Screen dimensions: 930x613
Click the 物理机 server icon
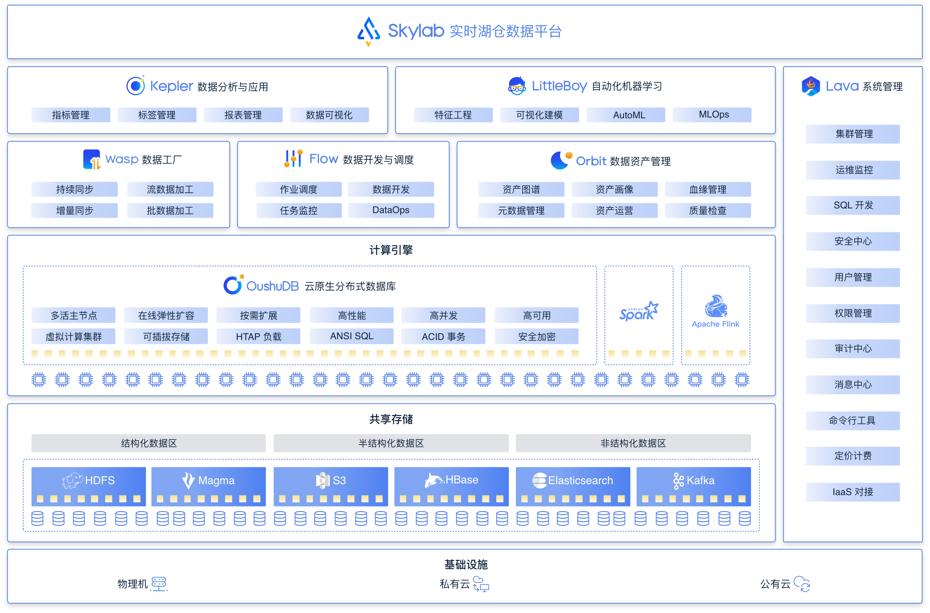pyautogui.click(x=159, y=584)
